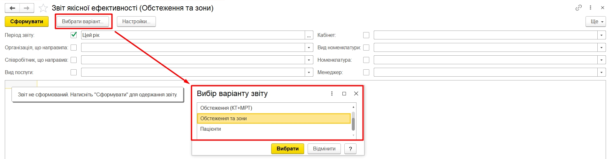This screenshot has width=613, height=159.
Task: Expand the 'Номенклатура' dropdown list
Action: point(602,60)
